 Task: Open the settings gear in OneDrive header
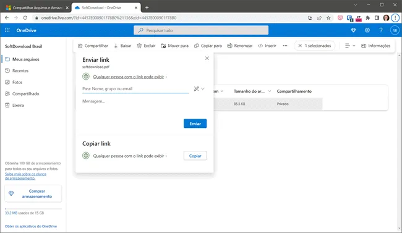(367, 30)
